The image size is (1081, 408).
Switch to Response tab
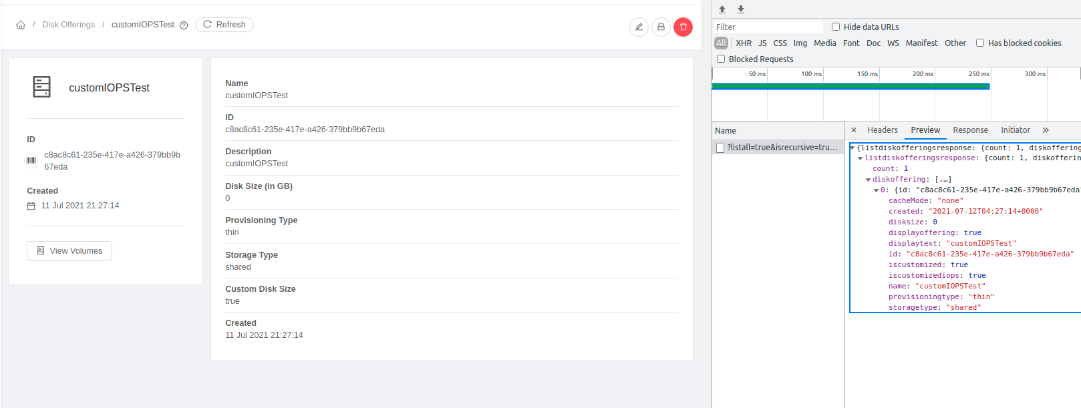(970, 130)
